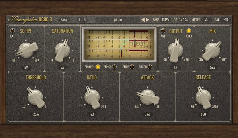Click the OUTPUT label
The width and height of the screenshot is (238, 138).
pyautogui.click(x=176, y=31)
